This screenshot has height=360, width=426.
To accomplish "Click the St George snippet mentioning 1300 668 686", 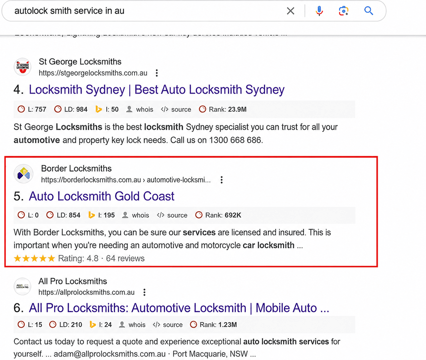I will click(176, 134).
